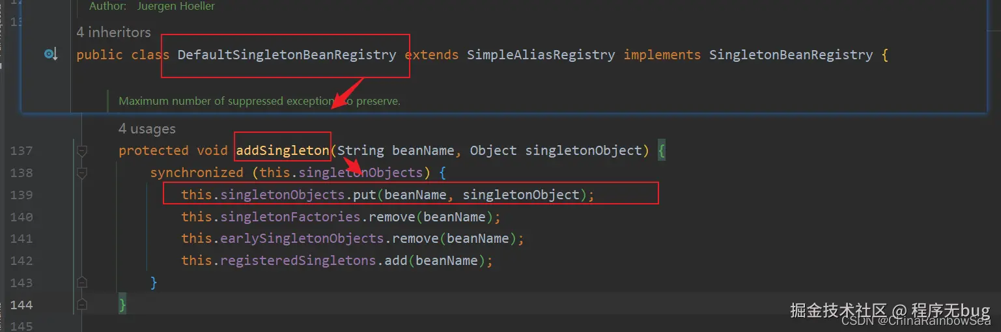Image resolution: width=1001 pixels, height=332 pixels.
Task: Collapse the synchronized block at line 138
Action: [82, 173]
